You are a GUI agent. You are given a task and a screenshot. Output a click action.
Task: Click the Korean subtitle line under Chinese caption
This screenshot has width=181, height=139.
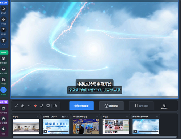coord(94,90)
